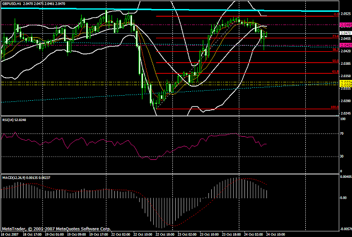Select the Fibonacci 50.0 level label
This screenshot has height=237, width=352.
click(336, 61)
